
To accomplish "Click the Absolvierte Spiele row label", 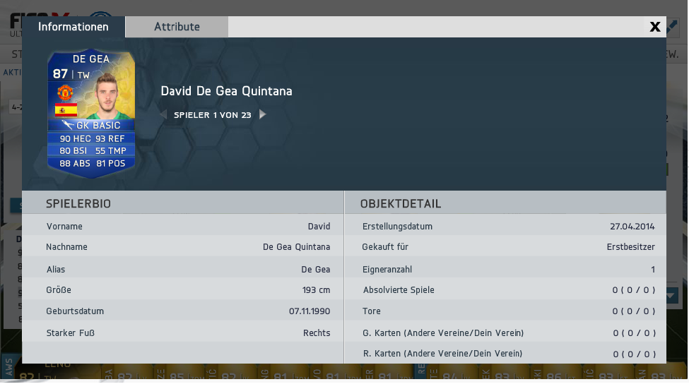I will 399,289.
